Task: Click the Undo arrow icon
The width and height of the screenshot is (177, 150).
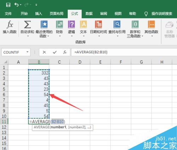Action: click(x=17, y=5)
